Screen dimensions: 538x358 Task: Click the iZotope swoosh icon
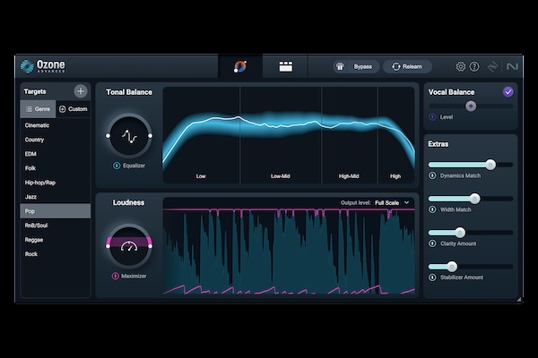(x=492, y=66)
